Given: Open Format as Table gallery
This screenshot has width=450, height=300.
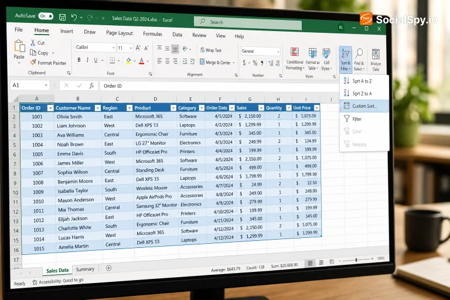Looking at the screenshot, I should click(312, 59).
